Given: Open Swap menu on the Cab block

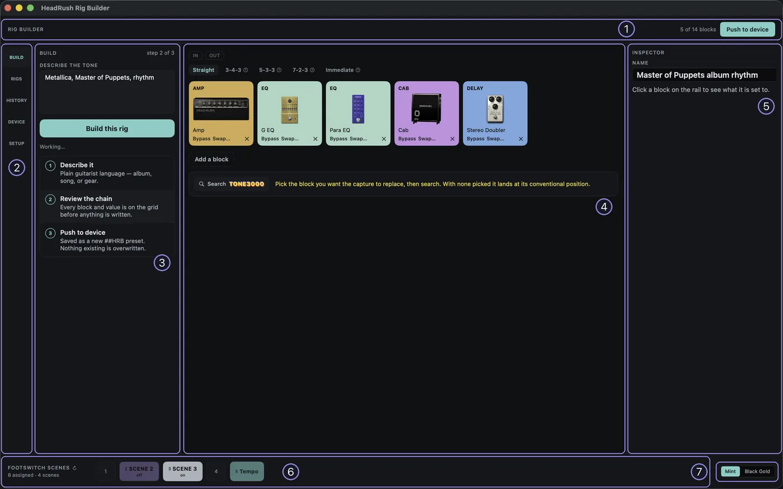Looking at the screenshot, I should point(427,139).
